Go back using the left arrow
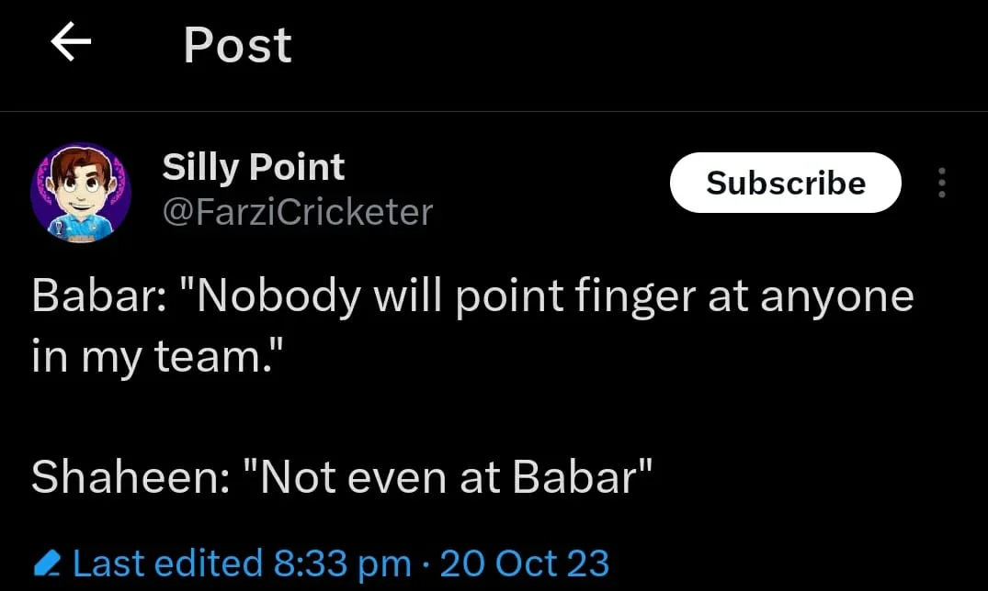988x591 pixels. point(71,43)
